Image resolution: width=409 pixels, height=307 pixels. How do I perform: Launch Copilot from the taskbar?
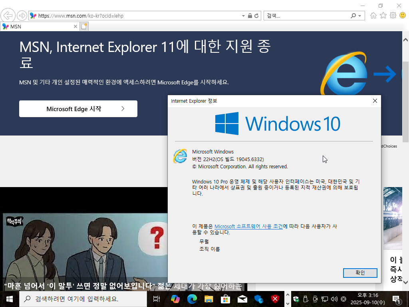click(x=175, y=299)
